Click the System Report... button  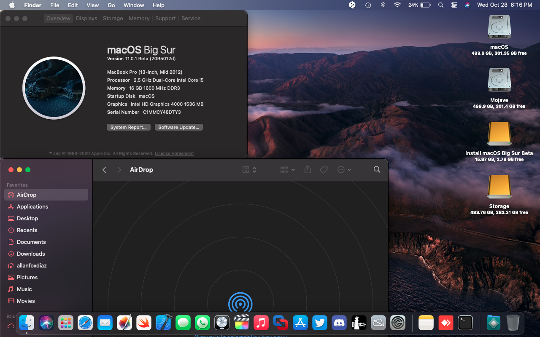(x=129, y=127)
